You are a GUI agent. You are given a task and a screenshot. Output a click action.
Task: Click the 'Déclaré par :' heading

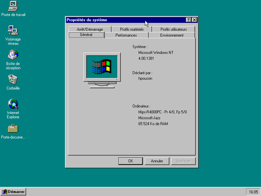coord(142,73)
